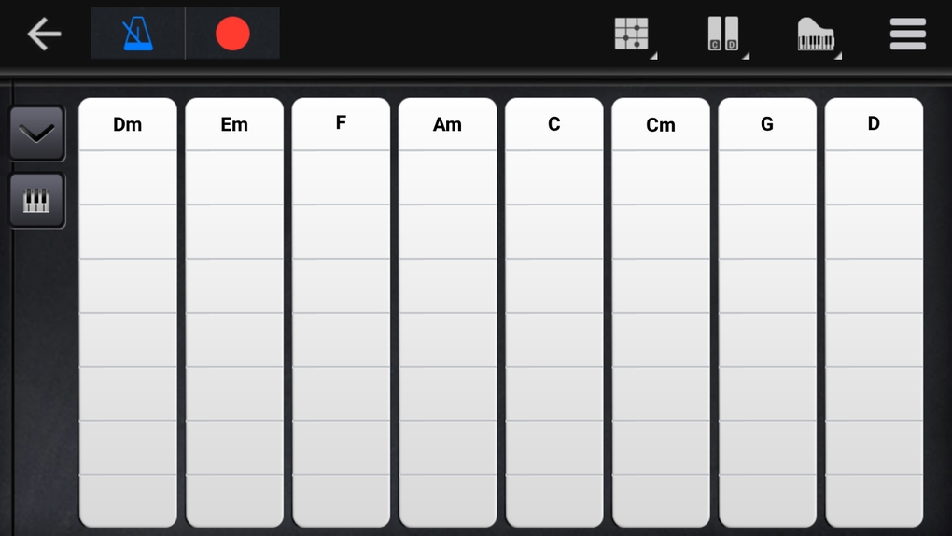Screen dimensions: 952x536
Task: Tap the C chord label
Action: tap(554, 124)
